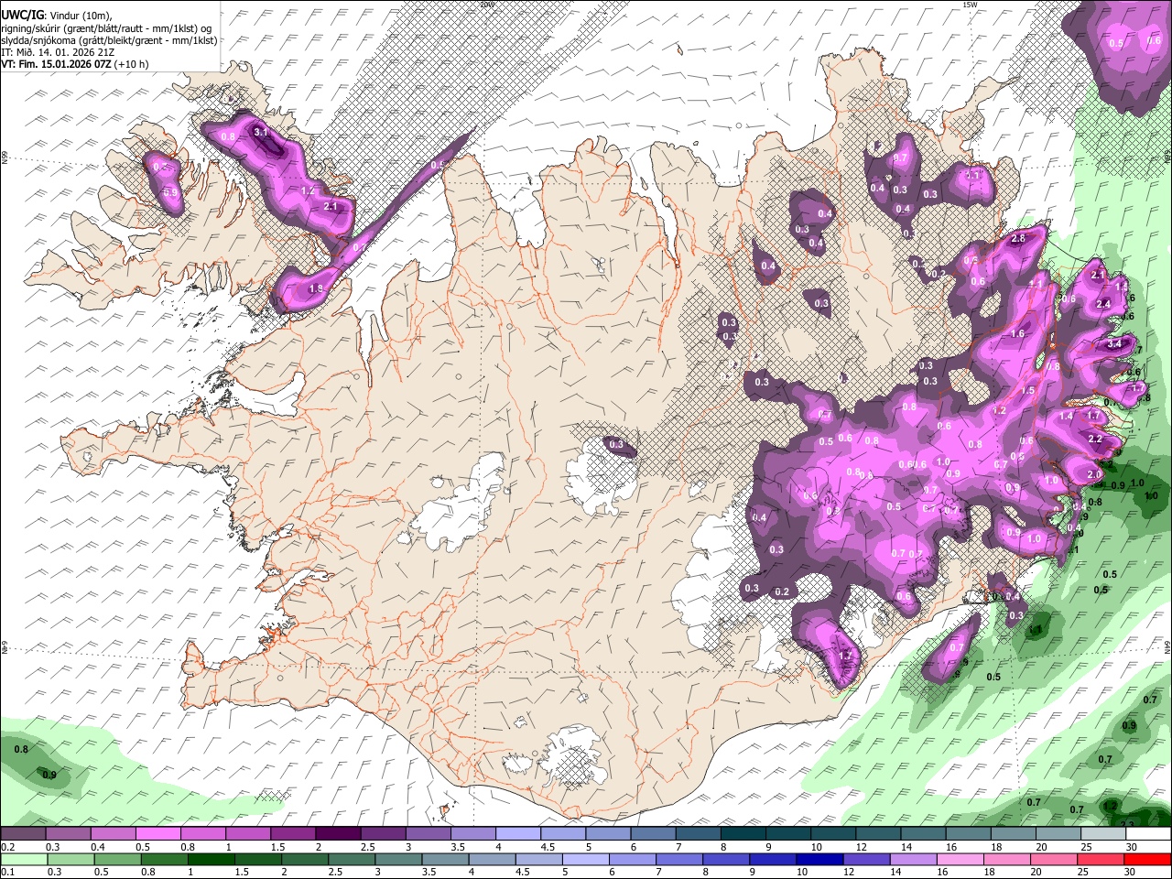Pick upper legend swatch between 3 and 3.5
1172x879 pixels.
pos(427,834)
